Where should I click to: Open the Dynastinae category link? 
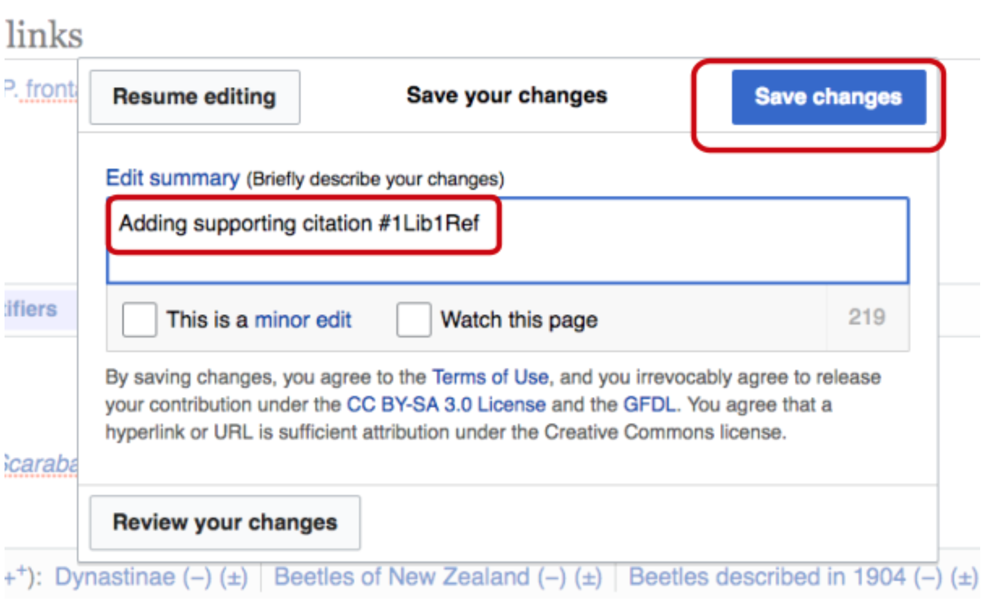[115, 576]
